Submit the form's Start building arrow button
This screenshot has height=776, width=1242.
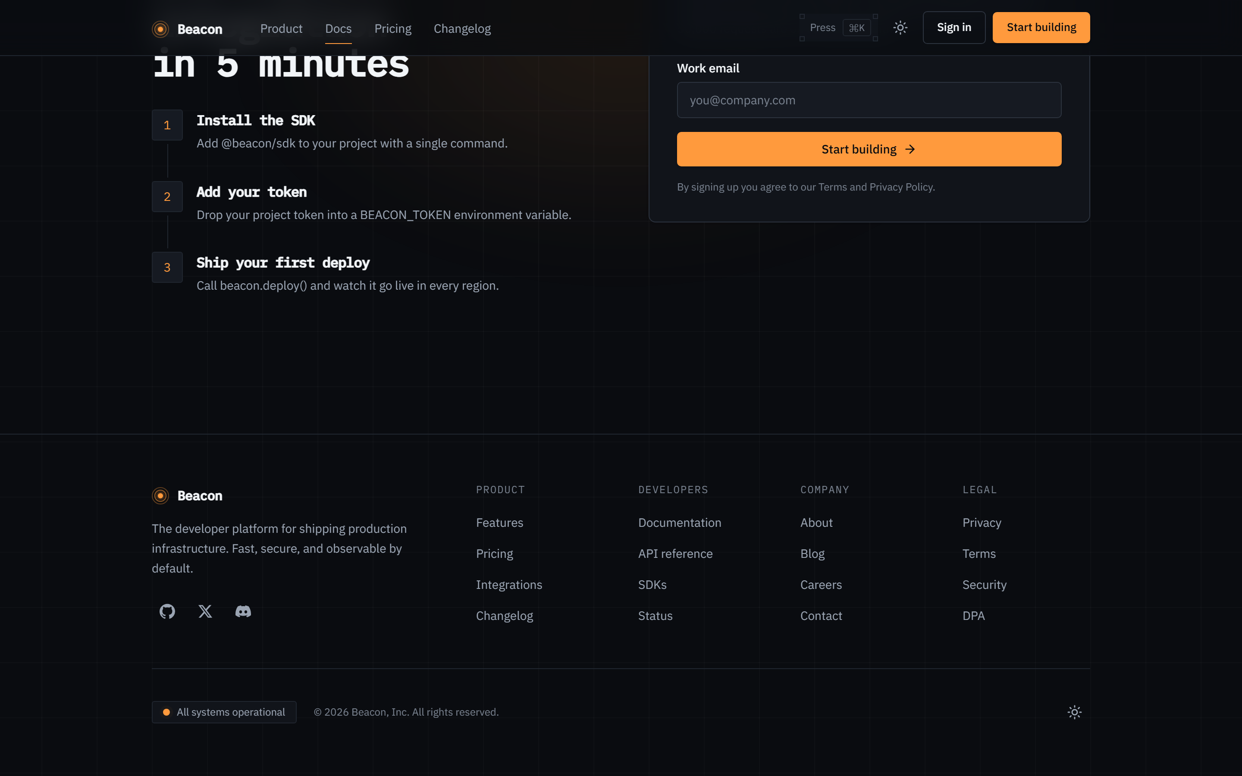869,149
